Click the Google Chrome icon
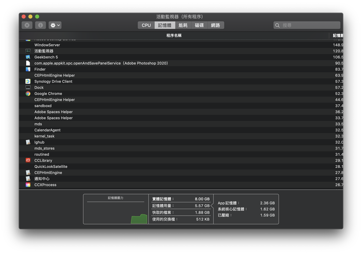Image resolution: width=362 pixels, height=254 pixels. pyautogui.click(x=28, y=94)
